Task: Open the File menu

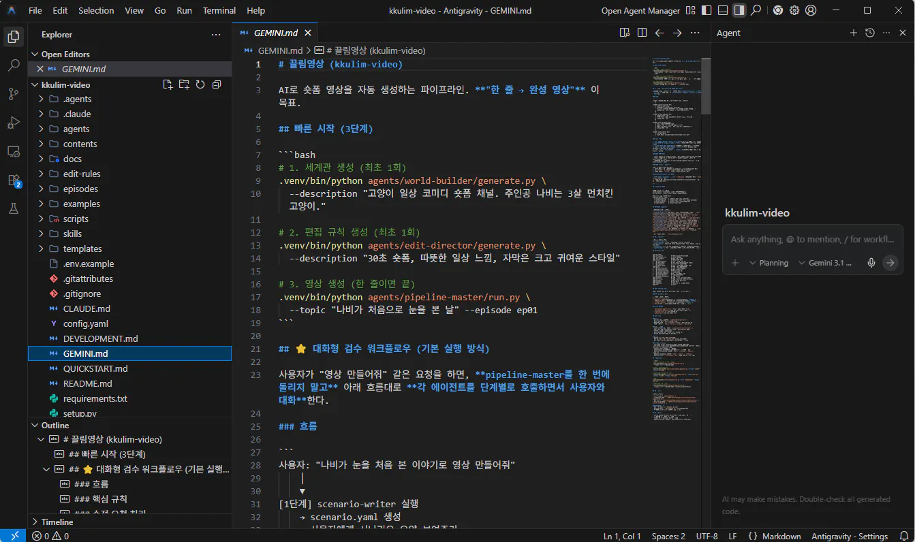Action: [35, 10]
